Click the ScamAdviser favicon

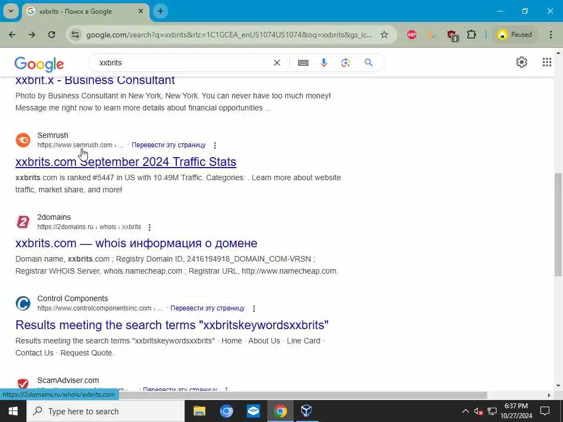(x=23, y=384)
